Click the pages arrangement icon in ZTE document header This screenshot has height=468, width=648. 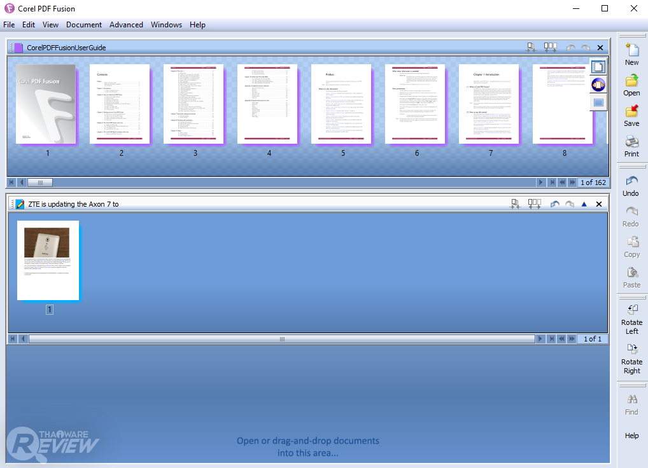click(534, 204)
